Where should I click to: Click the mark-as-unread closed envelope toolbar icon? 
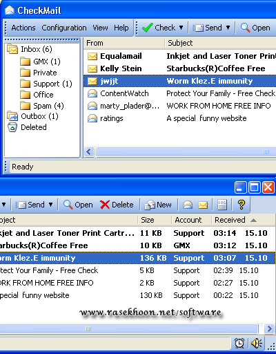pos(203,205)
